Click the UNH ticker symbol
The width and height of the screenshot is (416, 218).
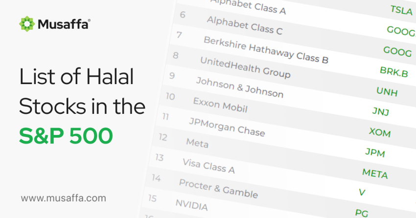click(387, 92)
